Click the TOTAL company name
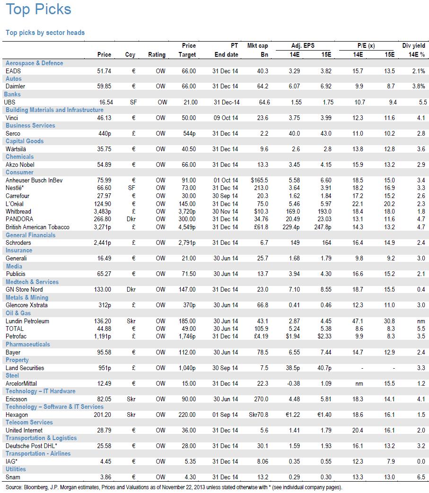 pyautogui.click(x=15, y=329)
